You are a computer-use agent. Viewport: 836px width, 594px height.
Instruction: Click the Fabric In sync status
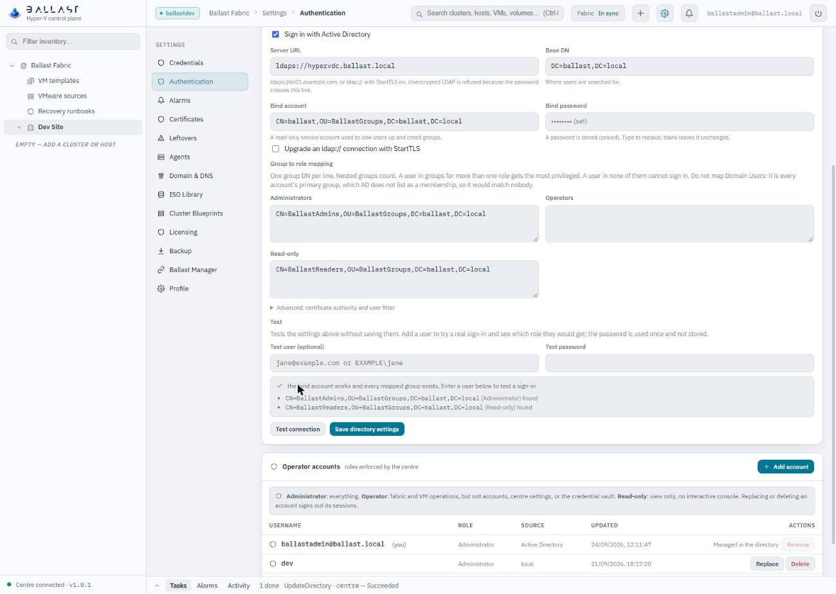click(598, 13)
